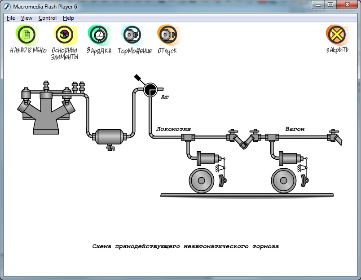Click the wagon wheel

[x=283, y=180]
